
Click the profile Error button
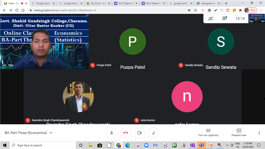(251, 10)
